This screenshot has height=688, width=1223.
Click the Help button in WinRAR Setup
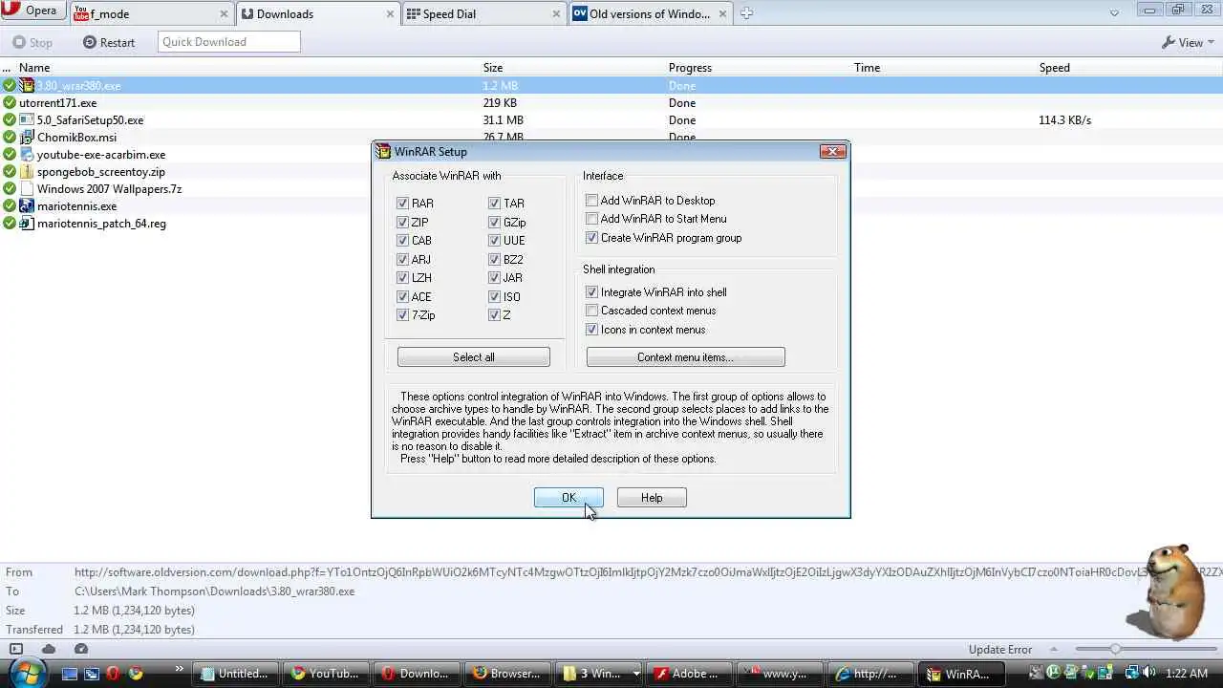tap(652, 498)
